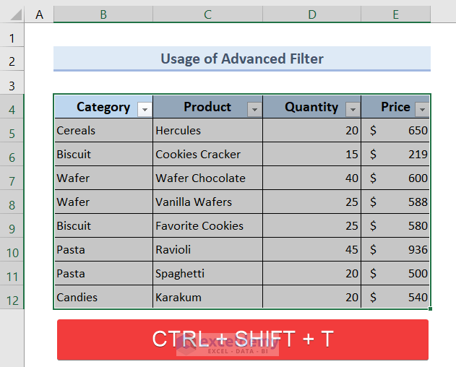
Task: Click the select-all corner triangle
Action: (12, 14)
